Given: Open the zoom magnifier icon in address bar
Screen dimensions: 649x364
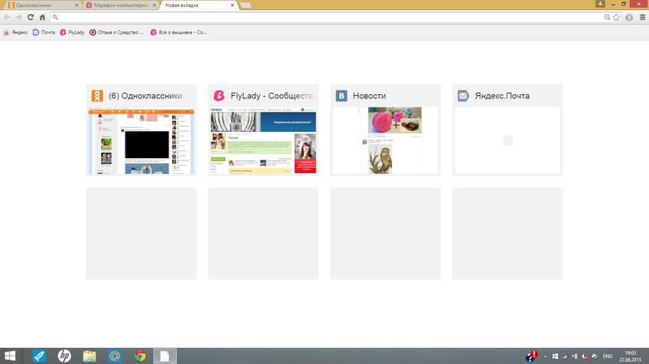Looking at the screenshot, I should point(607,18).
